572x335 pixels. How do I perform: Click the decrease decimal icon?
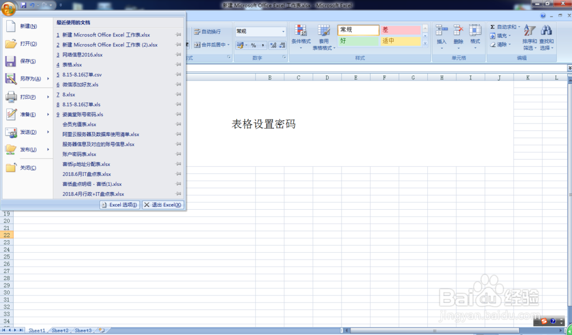tap(282, 45)
